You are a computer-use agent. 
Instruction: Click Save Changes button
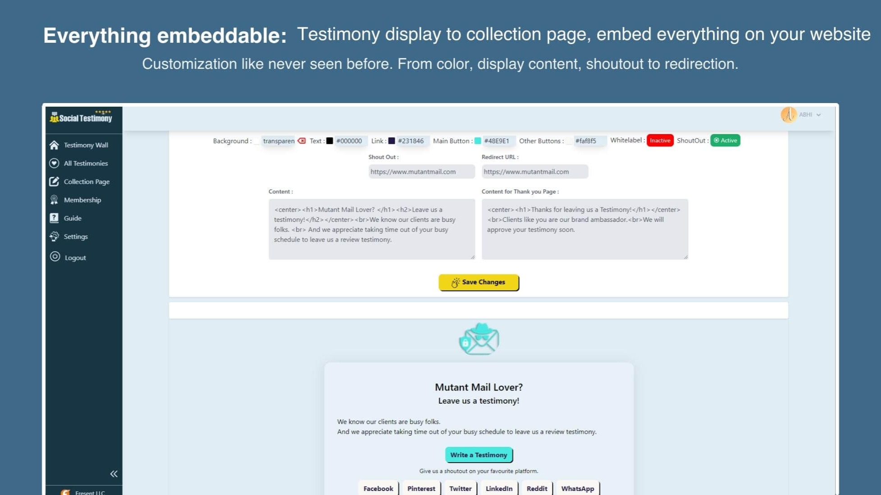[x=479, y=282]
